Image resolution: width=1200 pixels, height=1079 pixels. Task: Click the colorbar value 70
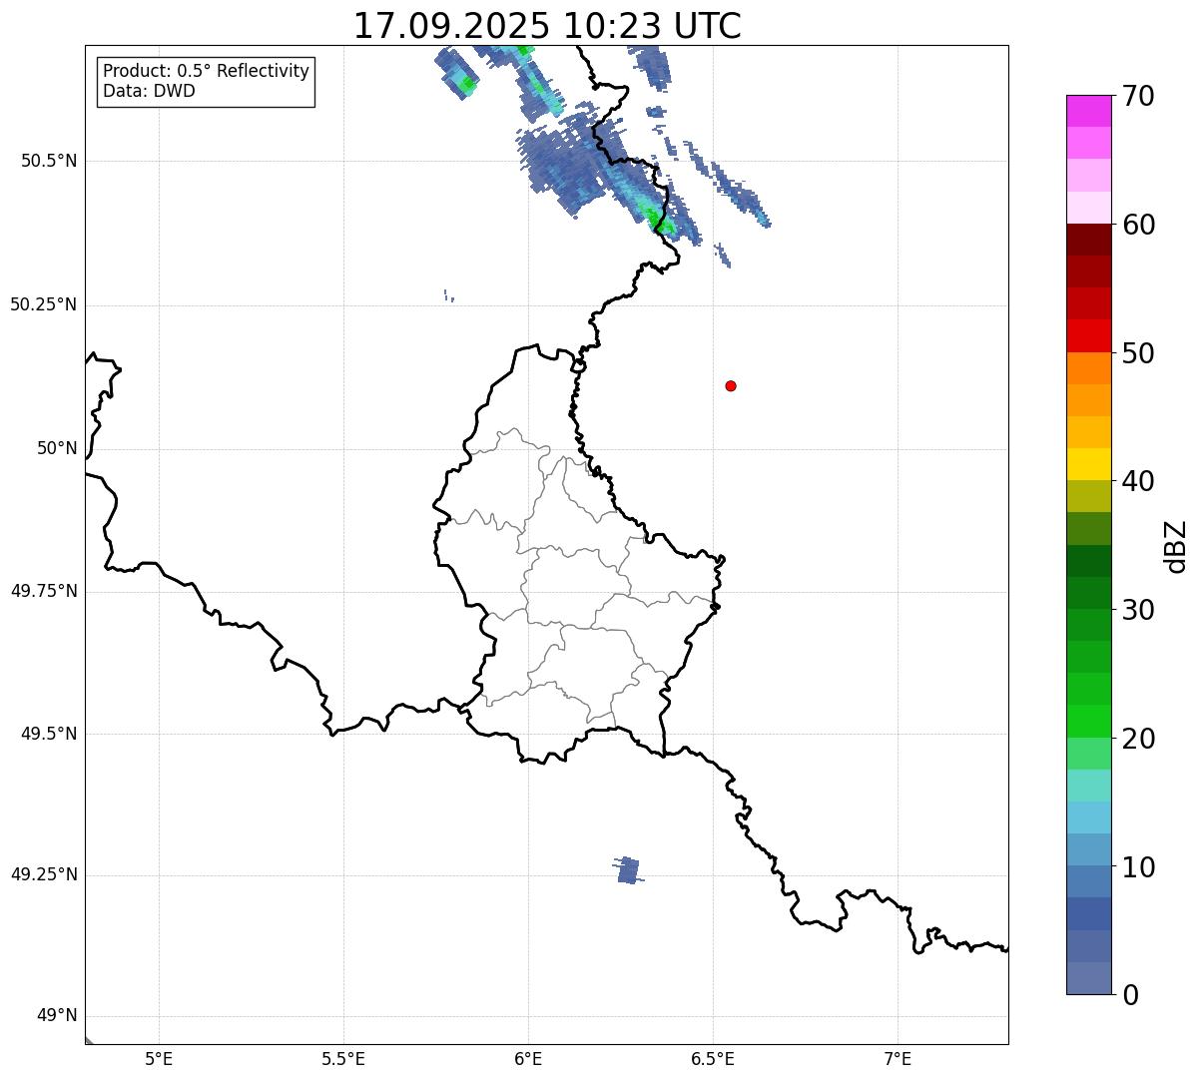(1138, 96)
